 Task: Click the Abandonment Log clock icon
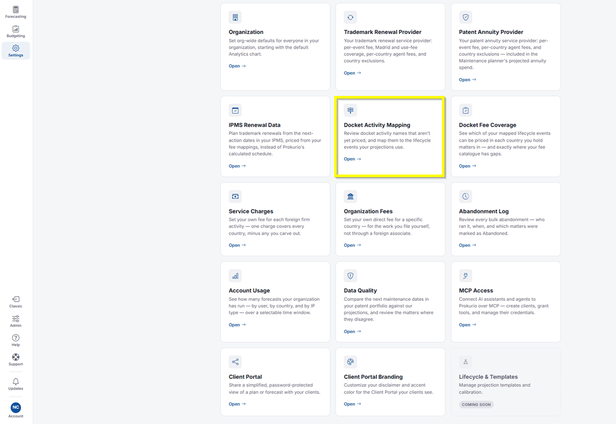coord(466,197)
